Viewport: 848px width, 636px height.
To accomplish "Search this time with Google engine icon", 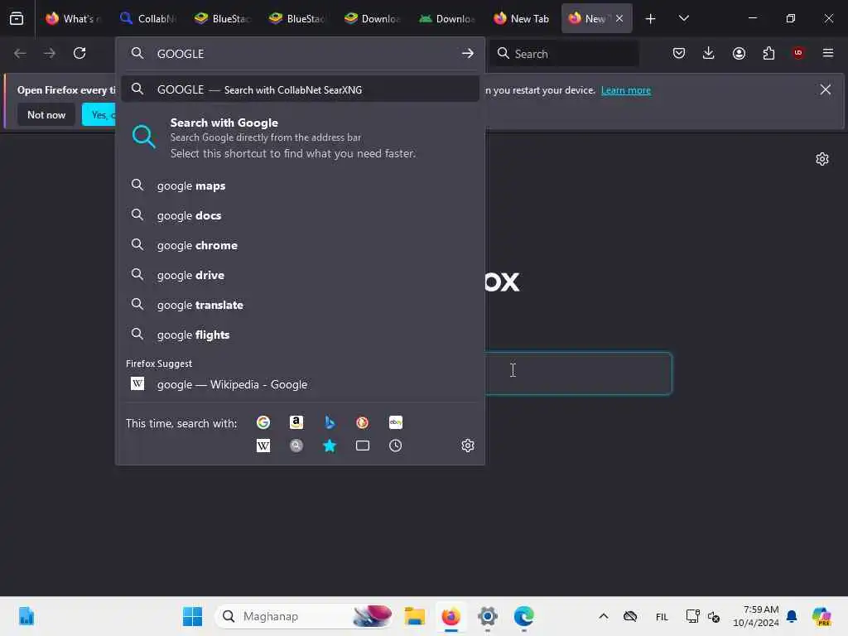I will tap(263, 422).
